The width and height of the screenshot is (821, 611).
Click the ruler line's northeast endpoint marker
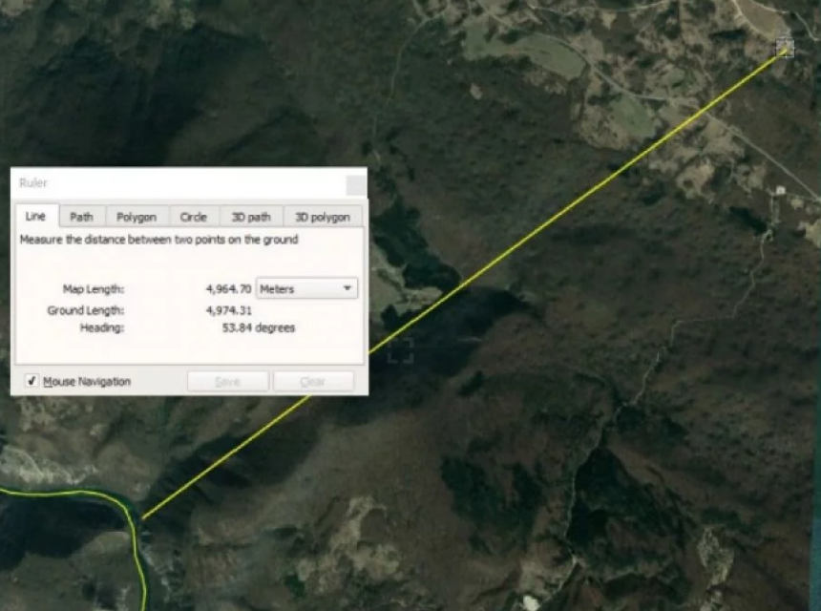[784, 46]
